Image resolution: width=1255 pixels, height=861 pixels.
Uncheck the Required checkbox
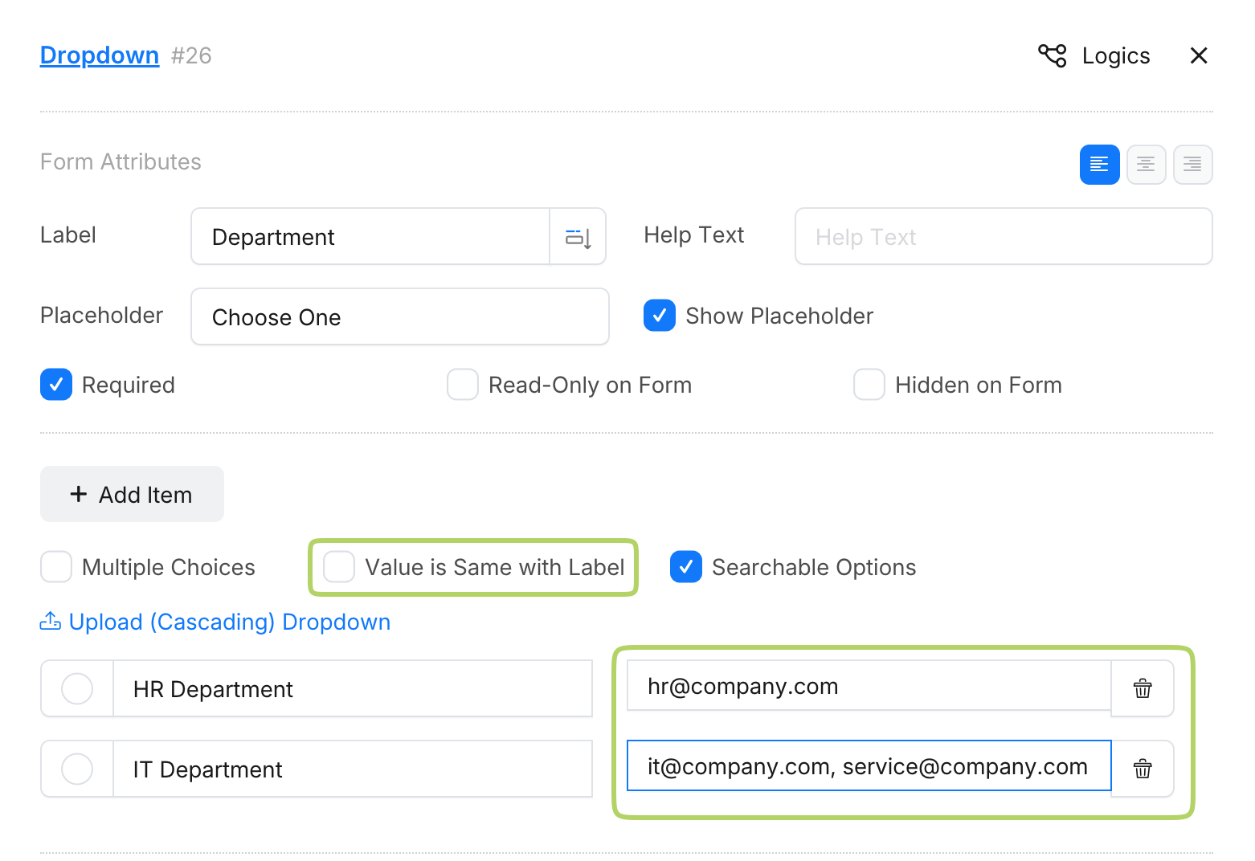[x=56, y=385]
